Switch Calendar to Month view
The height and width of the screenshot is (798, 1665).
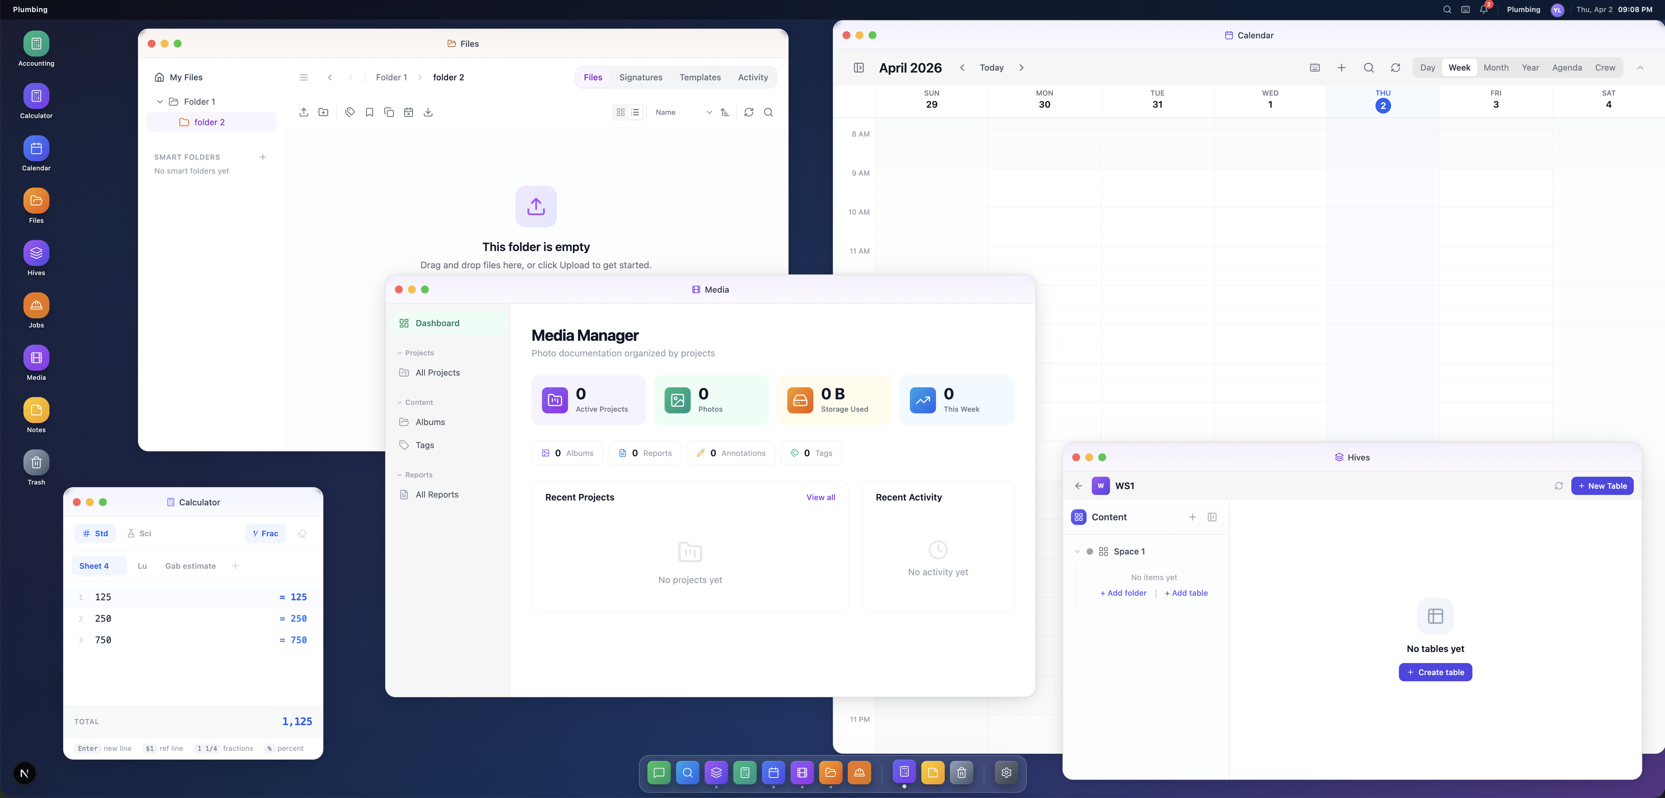[x=1496, y=67]
